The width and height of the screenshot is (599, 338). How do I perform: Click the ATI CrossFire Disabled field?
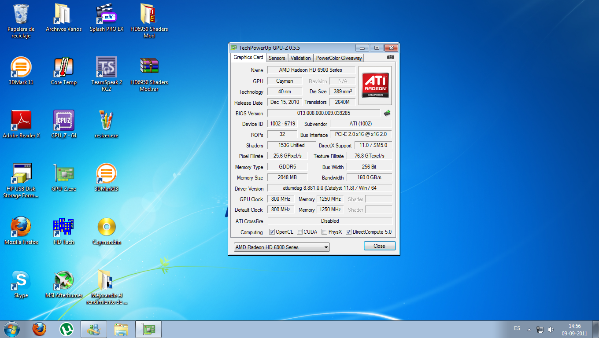(x=330, y=221)
